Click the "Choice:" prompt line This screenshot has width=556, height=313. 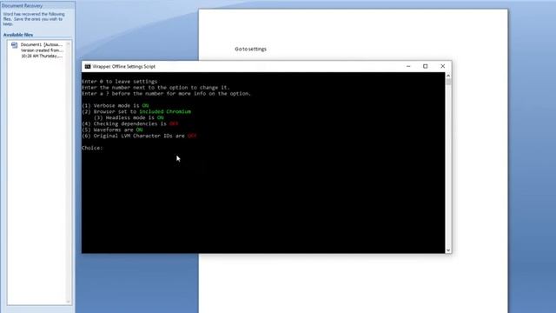point(92,148)
